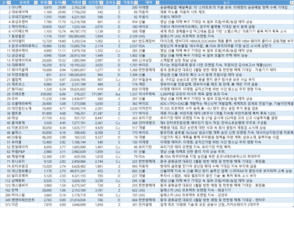The image size is (294, 246).
Task: Select the 에스엠씨지 stock name cell
Action: pyautogui.click(x=24, y=185)
